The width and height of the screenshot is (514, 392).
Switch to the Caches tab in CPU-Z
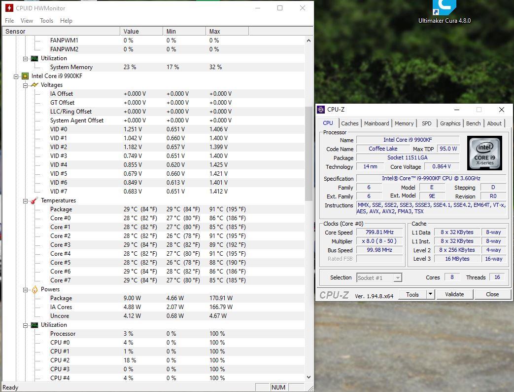coord(350,123)
